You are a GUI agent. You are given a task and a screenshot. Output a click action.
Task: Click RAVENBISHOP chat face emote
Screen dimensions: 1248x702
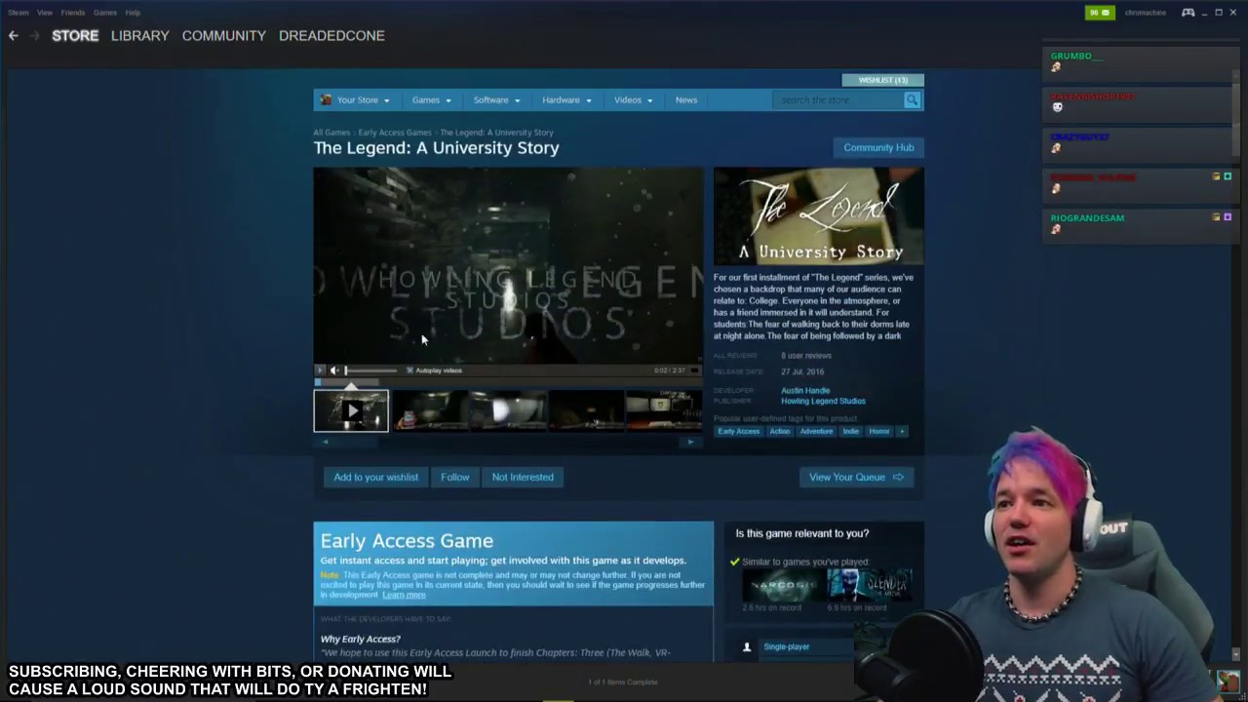pyautogui.click(x=1057, y=107)
